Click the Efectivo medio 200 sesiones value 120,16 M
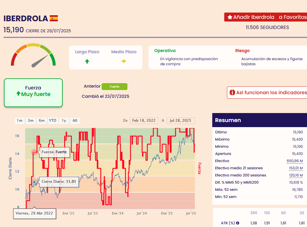This screenshot has width=307, height=227. [296, 176]
